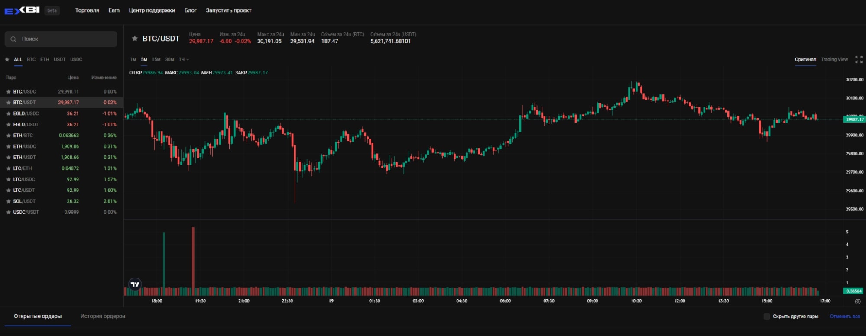Star the LTC/ETH pair row
Image resolution: width=866 pixels, height=336 pixels.
coord(8,168)
